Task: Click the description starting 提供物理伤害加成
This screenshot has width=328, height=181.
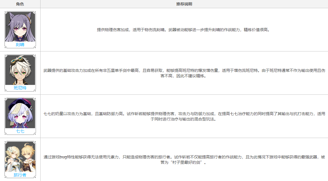Action: coord(184,30)
